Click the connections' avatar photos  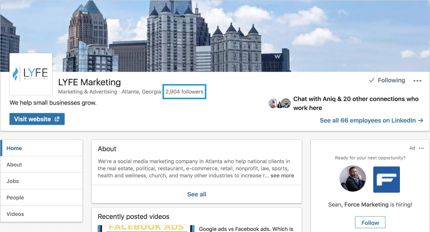(279, 103)
